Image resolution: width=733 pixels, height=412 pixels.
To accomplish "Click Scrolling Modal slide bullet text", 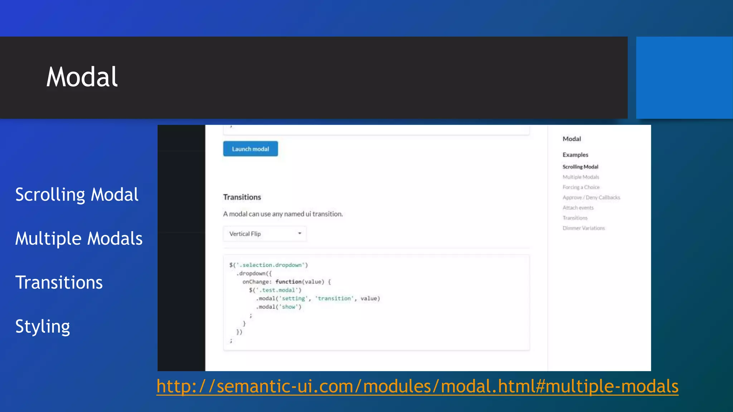I will (77, 195).
